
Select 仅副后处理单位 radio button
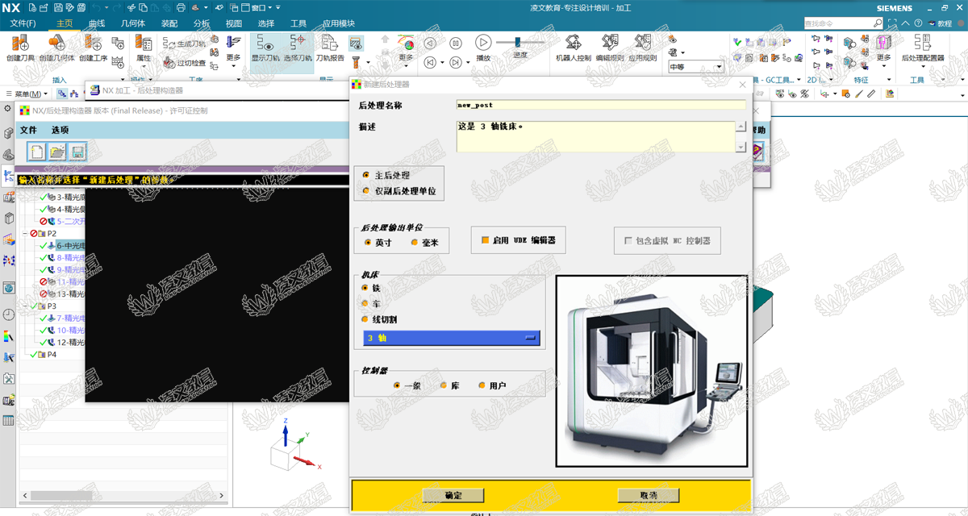[x=366, y=191]
